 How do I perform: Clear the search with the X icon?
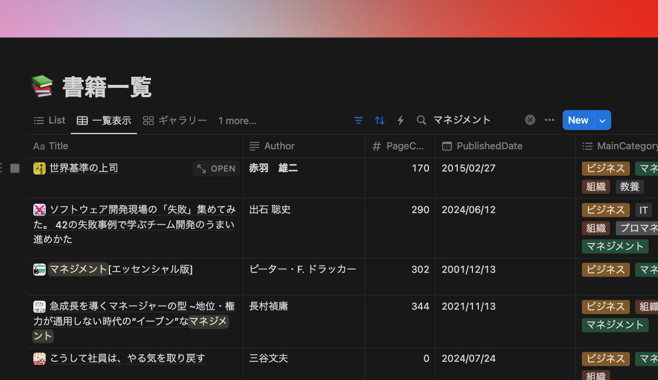pos(530,119)
